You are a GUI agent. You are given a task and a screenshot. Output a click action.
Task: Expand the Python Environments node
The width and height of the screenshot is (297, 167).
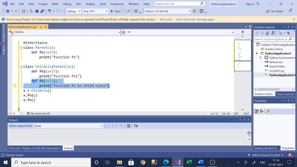coord(261,58)
